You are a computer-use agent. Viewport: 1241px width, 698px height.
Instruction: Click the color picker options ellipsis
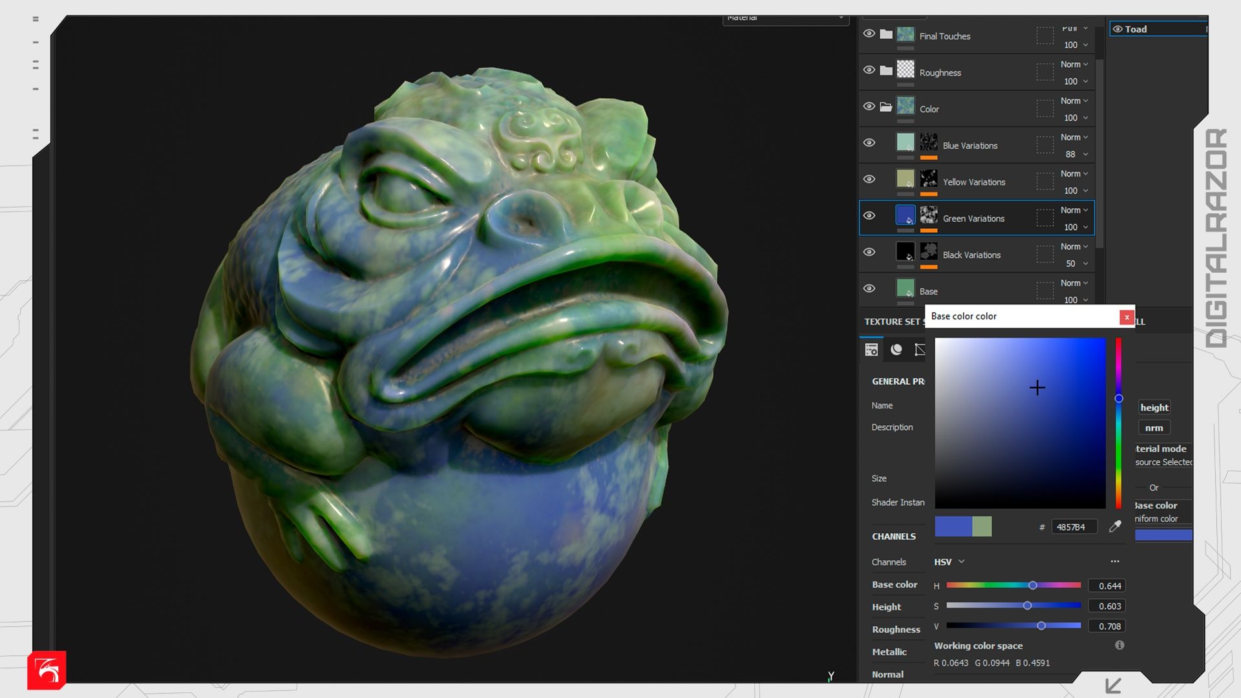pyautogui.click(x=1114, y=561)
